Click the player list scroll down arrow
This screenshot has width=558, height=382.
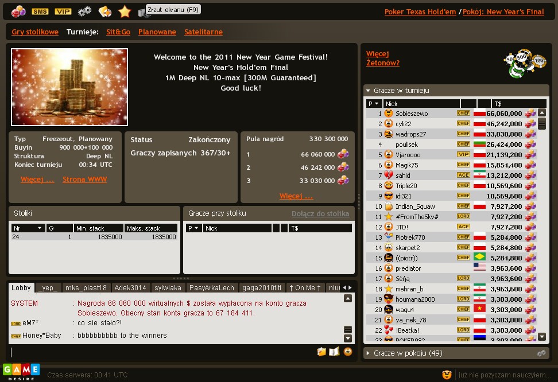click(x=542, y=337)
